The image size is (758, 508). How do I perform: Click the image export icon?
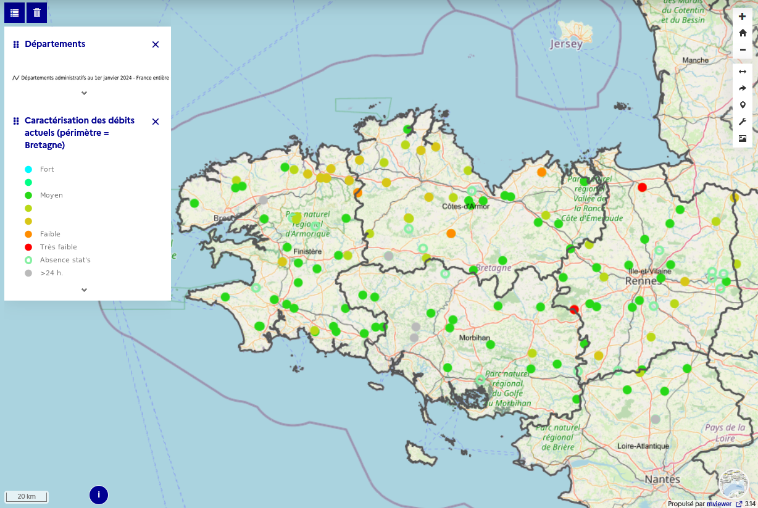pyautogui.click(x=742, y=138)
